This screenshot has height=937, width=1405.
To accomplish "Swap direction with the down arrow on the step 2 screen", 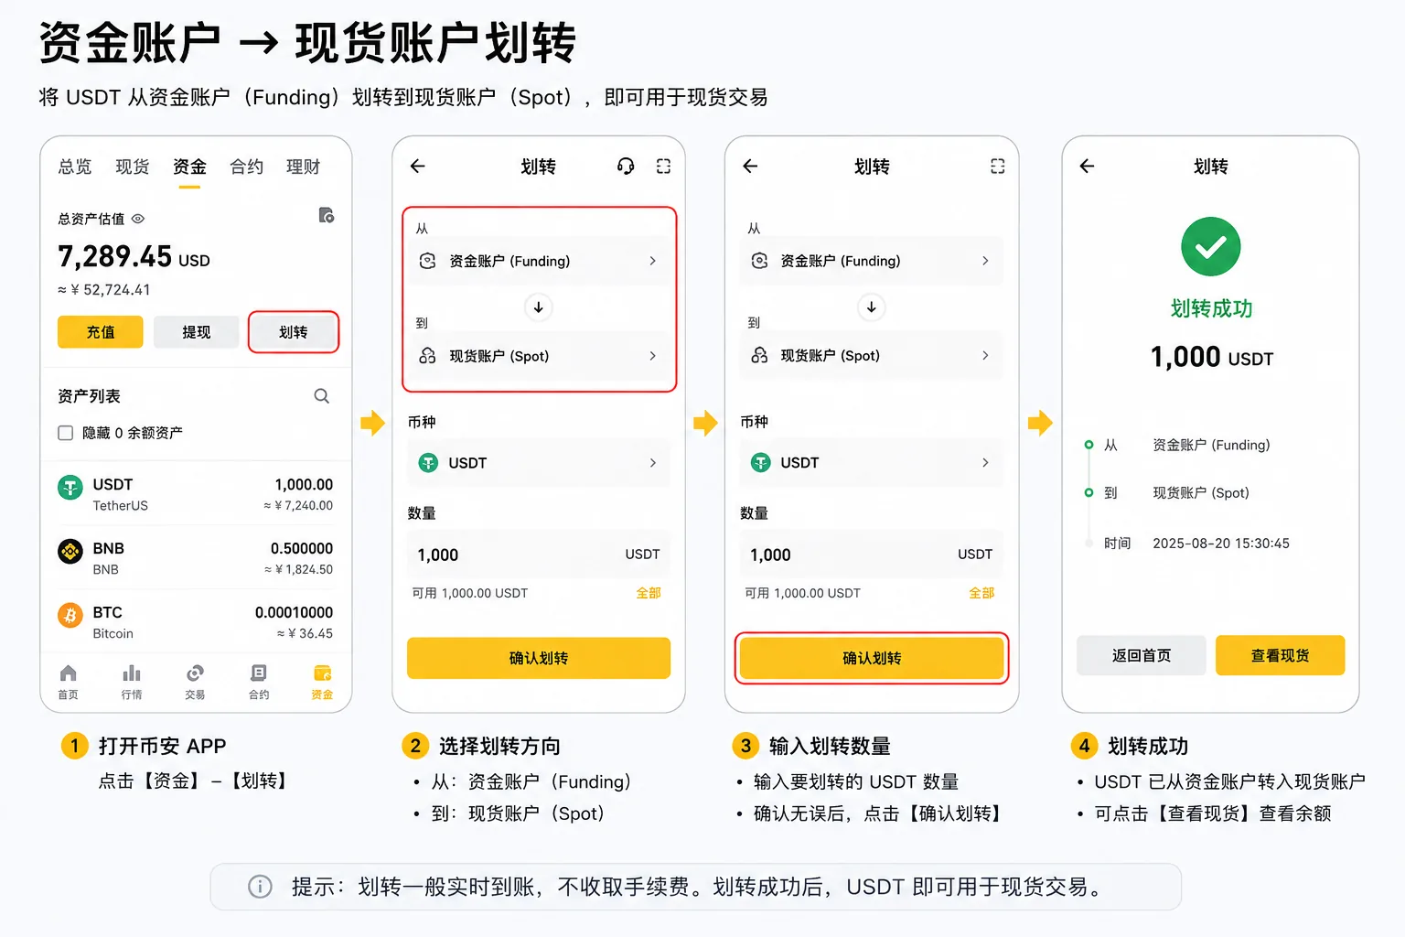I will (x=539, y=307).
